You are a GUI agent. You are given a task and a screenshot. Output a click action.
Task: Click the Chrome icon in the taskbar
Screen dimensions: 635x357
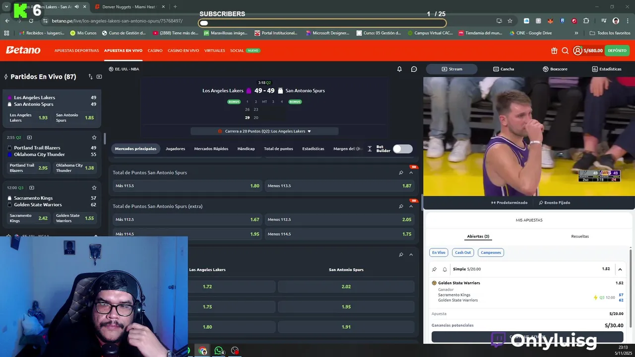click(x=202, y=351)
